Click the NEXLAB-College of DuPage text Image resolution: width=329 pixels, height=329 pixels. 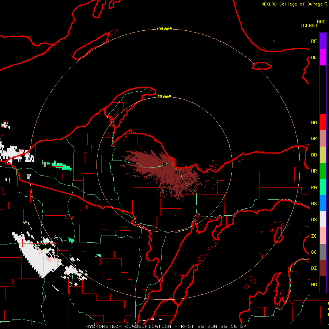(x=292, y=4)
